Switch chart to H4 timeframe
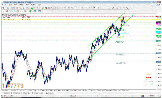 click(79, 8)
